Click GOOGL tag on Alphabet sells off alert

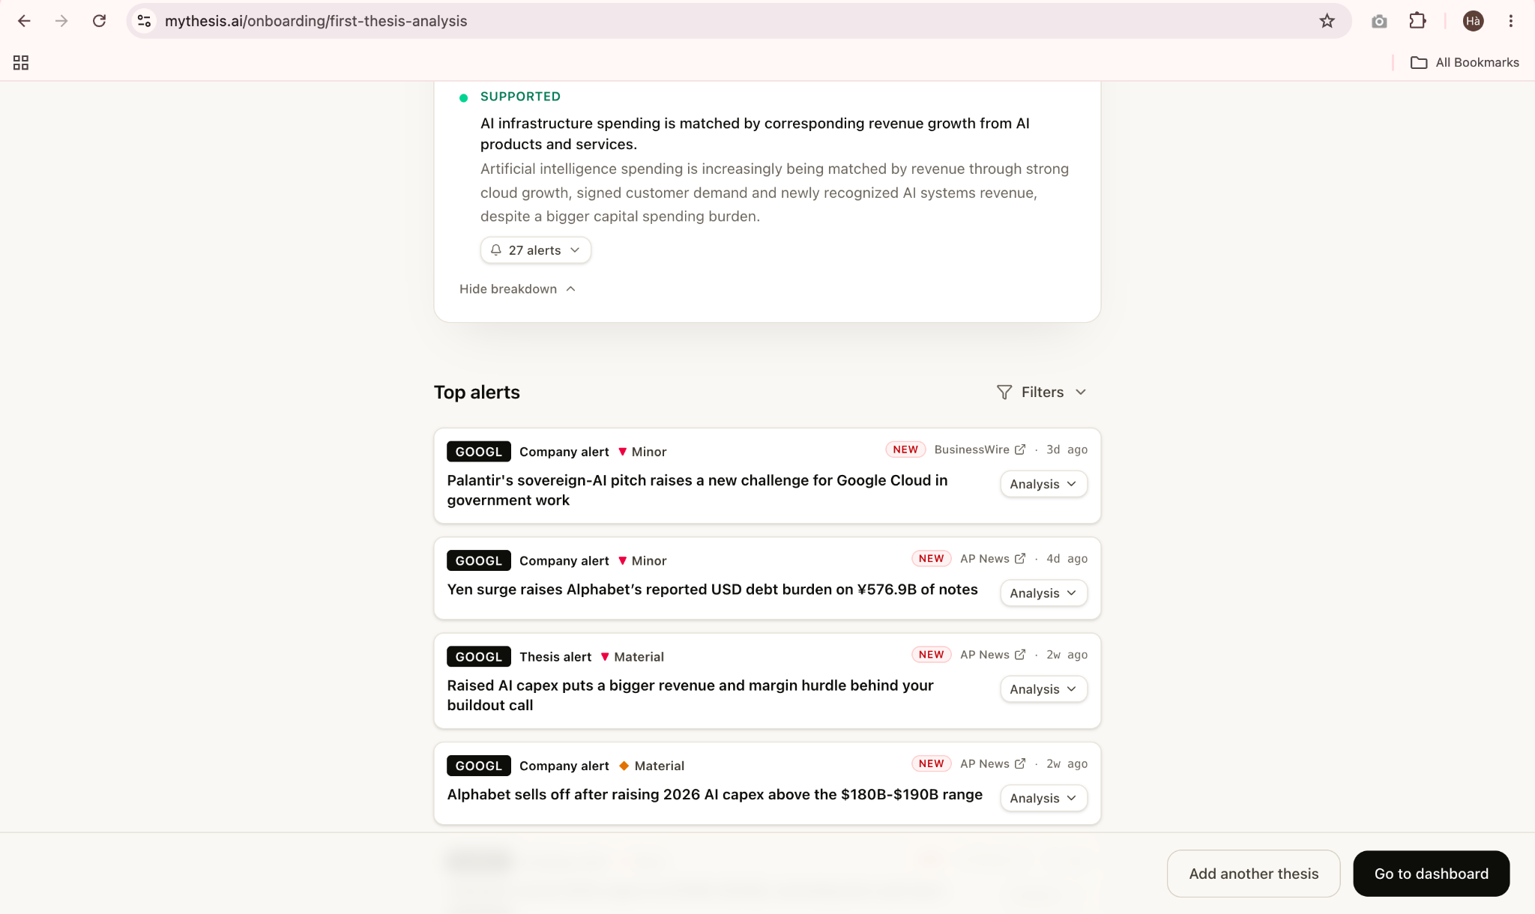(479, 766)
